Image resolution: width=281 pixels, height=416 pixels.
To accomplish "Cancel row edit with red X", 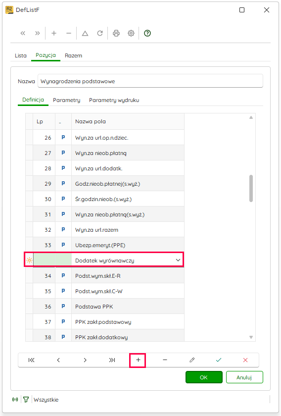I will coord(245,360).
